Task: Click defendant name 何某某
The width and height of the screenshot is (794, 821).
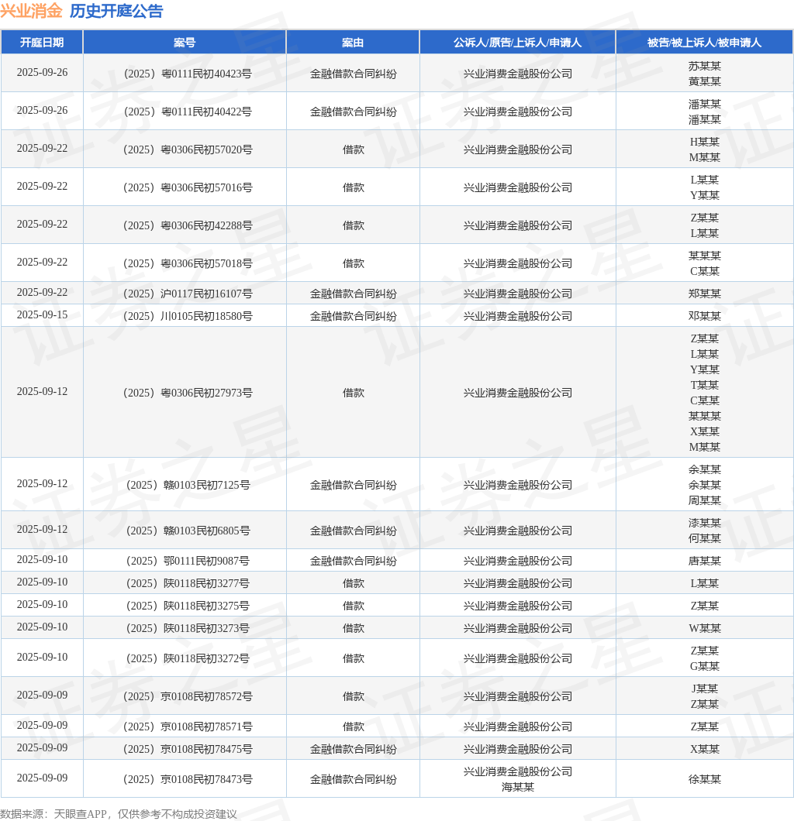Action: (704, 538)
